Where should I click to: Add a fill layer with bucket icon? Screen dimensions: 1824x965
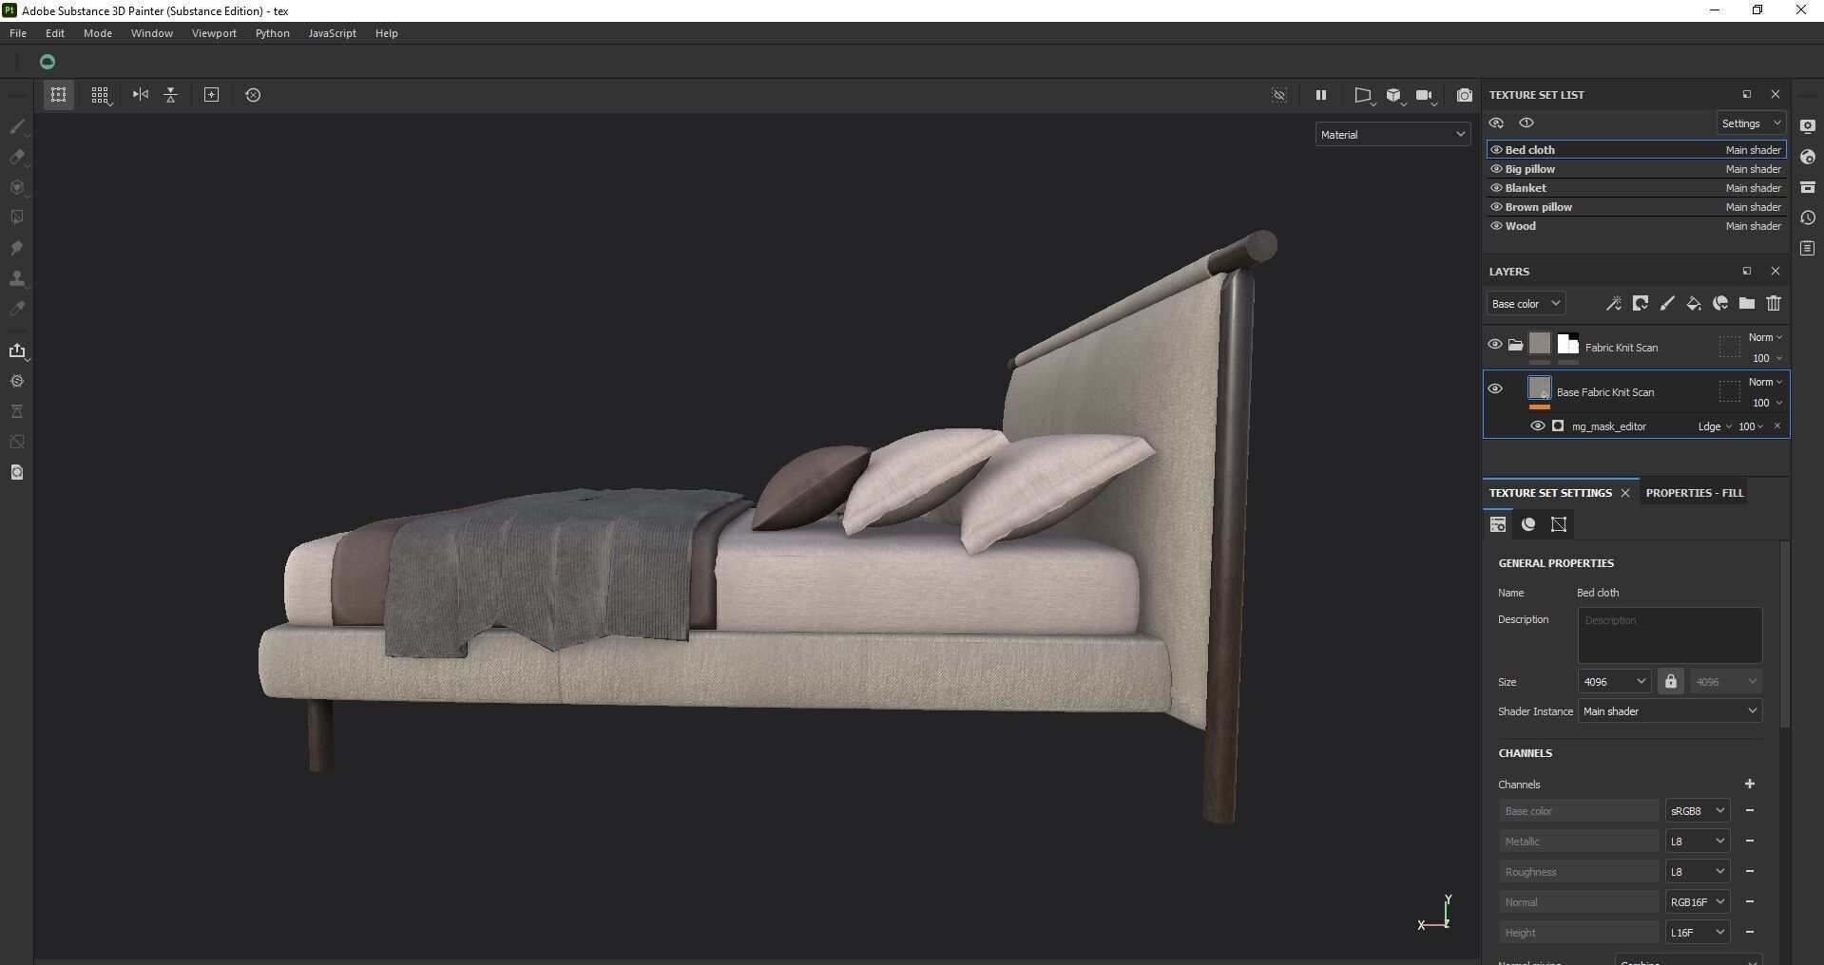click(x=1694, y=304)
